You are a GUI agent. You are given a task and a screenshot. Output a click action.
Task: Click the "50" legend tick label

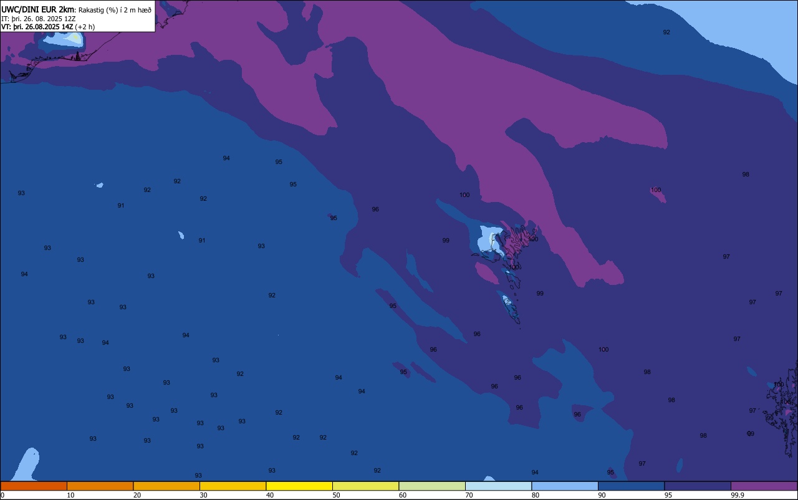tap(337, 495)
